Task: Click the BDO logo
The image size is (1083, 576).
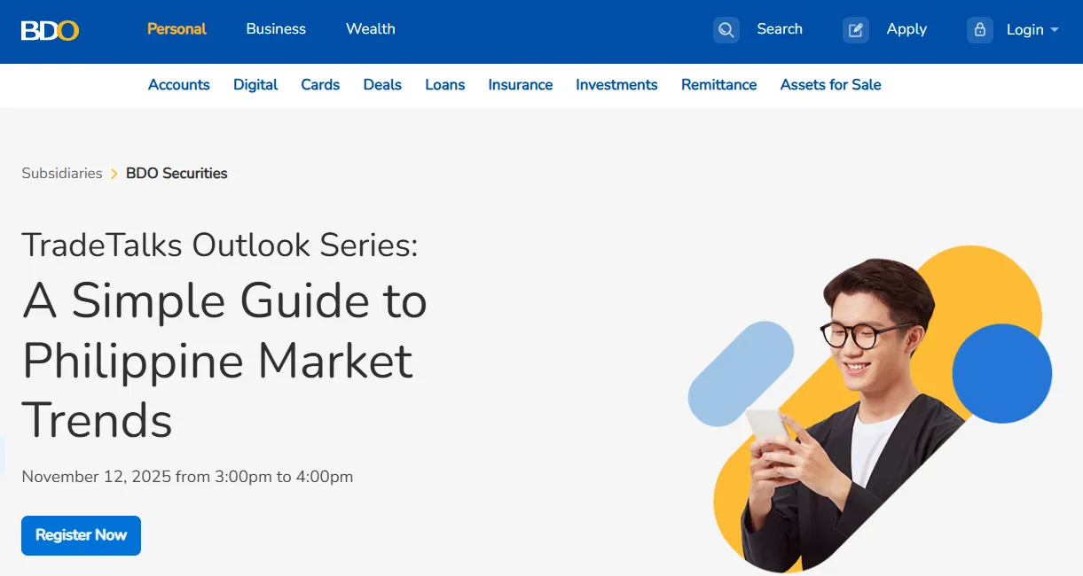Action: coord(50,30)
